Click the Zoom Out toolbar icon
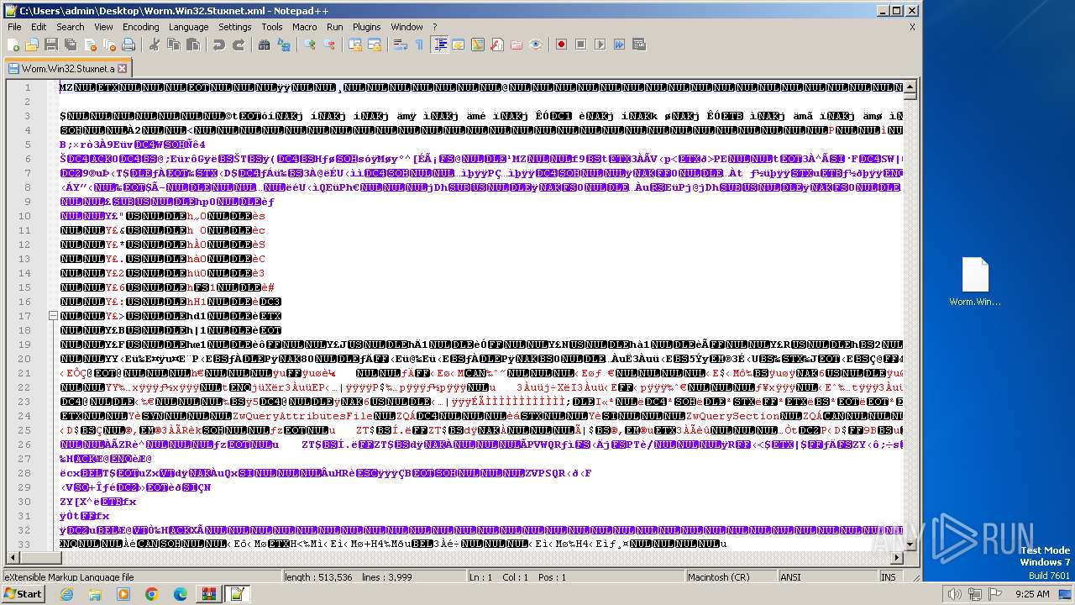 [329, 45]
